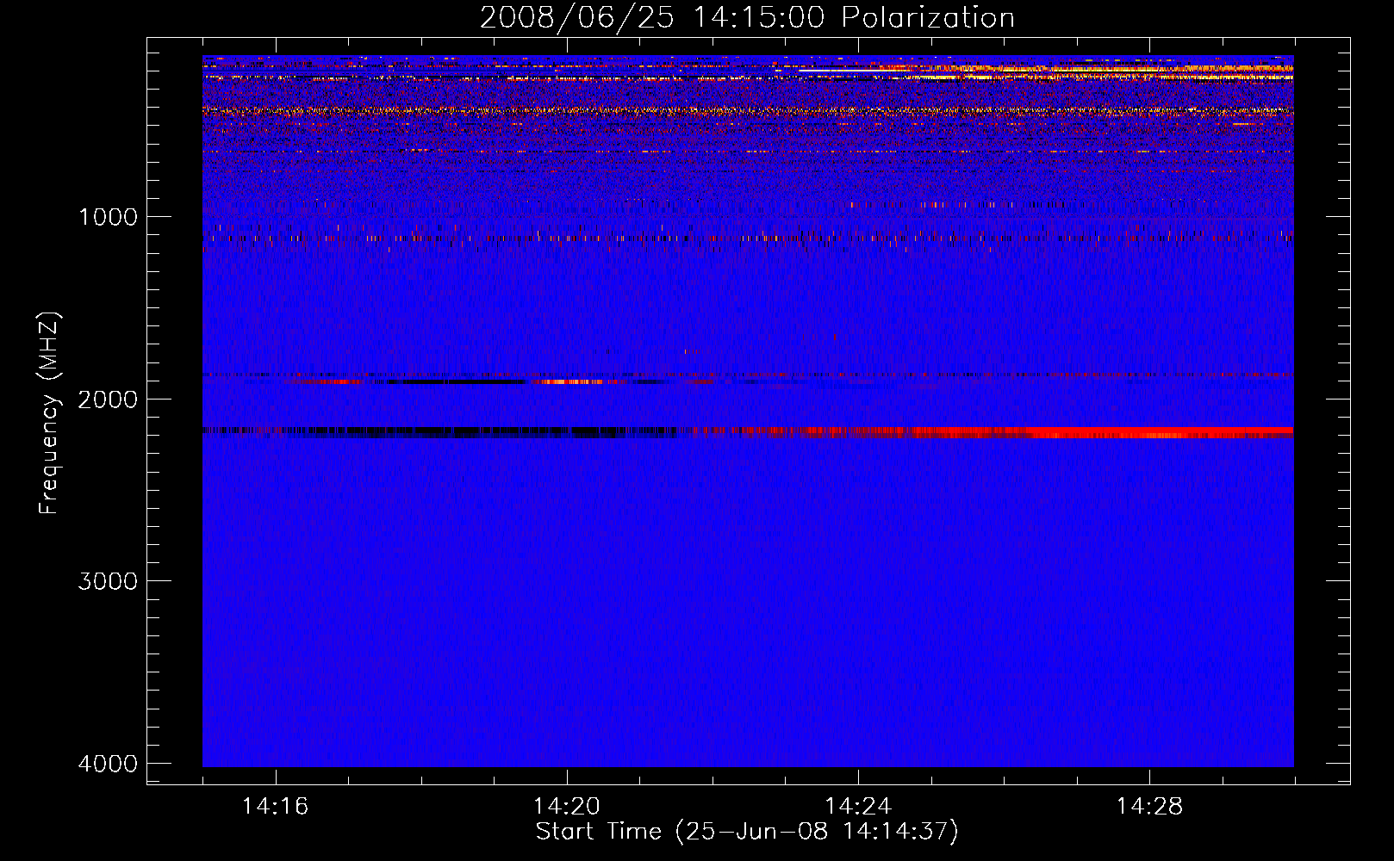This screenshot has height=861, width=1394.
Task: Click the "Frequency (MHZ)" axis label
Action: coord(50,413)
